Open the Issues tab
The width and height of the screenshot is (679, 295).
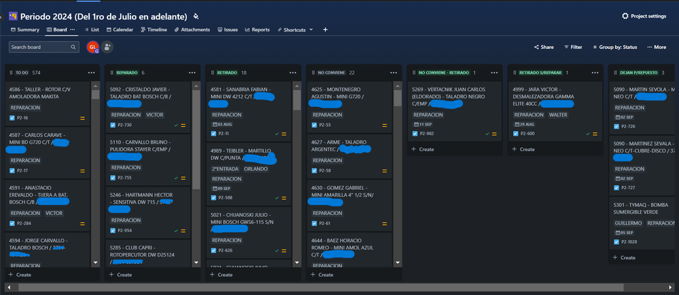228,30
